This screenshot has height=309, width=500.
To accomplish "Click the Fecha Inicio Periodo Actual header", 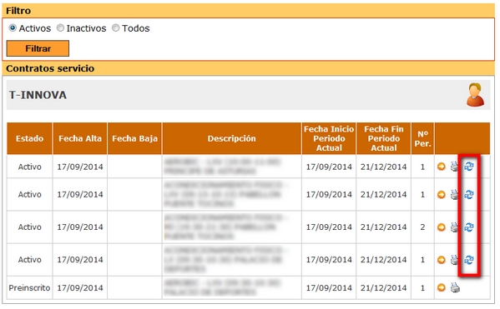I will [x=329, y=138].
